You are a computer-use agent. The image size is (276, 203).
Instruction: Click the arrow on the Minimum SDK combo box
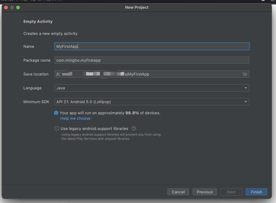(x=246, y=102)
